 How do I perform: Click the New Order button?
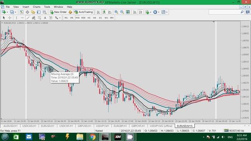(58, 12)
